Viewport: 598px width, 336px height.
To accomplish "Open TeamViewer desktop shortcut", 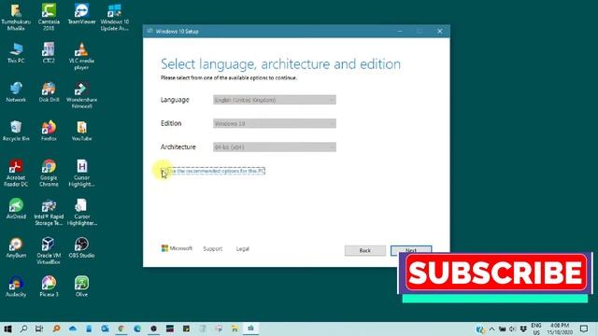I will pyautogui.click(x=81, y=14).
